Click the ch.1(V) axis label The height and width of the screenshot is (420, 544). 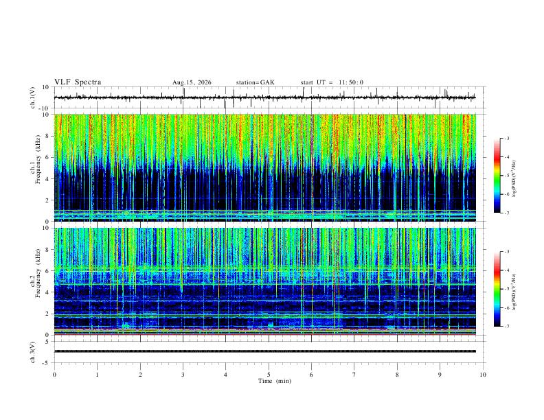[33, 97]
